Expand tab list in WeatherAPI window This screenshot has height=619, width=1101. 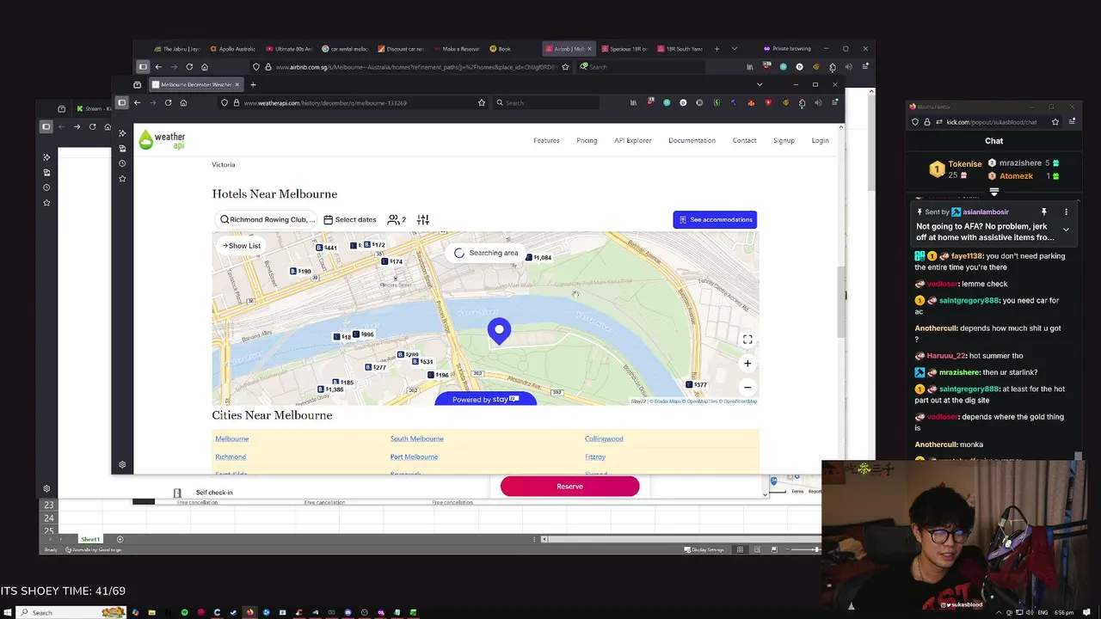759,84
